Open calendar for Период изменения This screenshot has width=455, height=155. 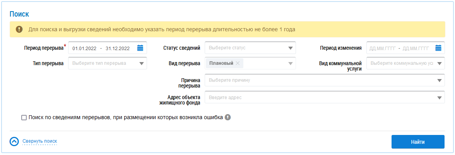pyautogui.click(x=438, y=48)
